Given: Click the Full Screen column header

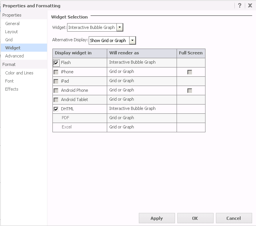Looking at the screenshot, I should [191, 53].
